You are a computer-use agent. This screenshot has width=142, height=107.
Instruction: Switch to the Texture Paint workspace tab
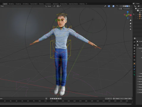(x=34, y=4)
